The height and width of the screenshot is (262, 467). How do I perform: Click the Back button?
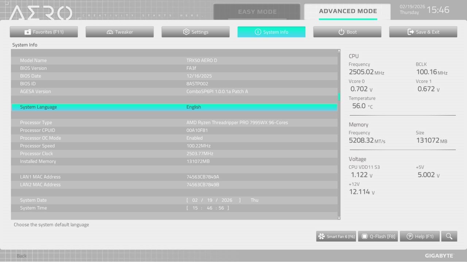pos(21,256)
